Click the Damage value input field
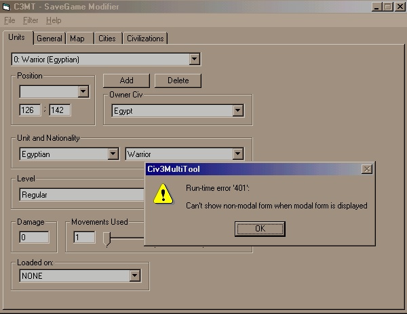 point(34,238)
